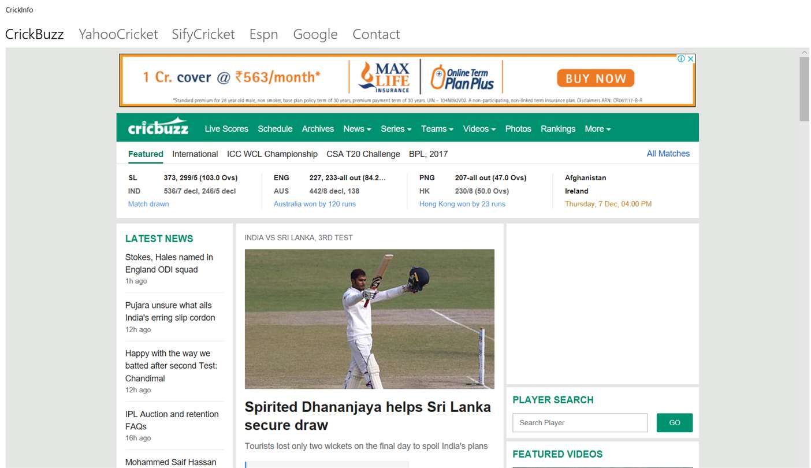Click the page scrollbar up arrow
This screenshot has width=811, height=468.
pos(805,53)
